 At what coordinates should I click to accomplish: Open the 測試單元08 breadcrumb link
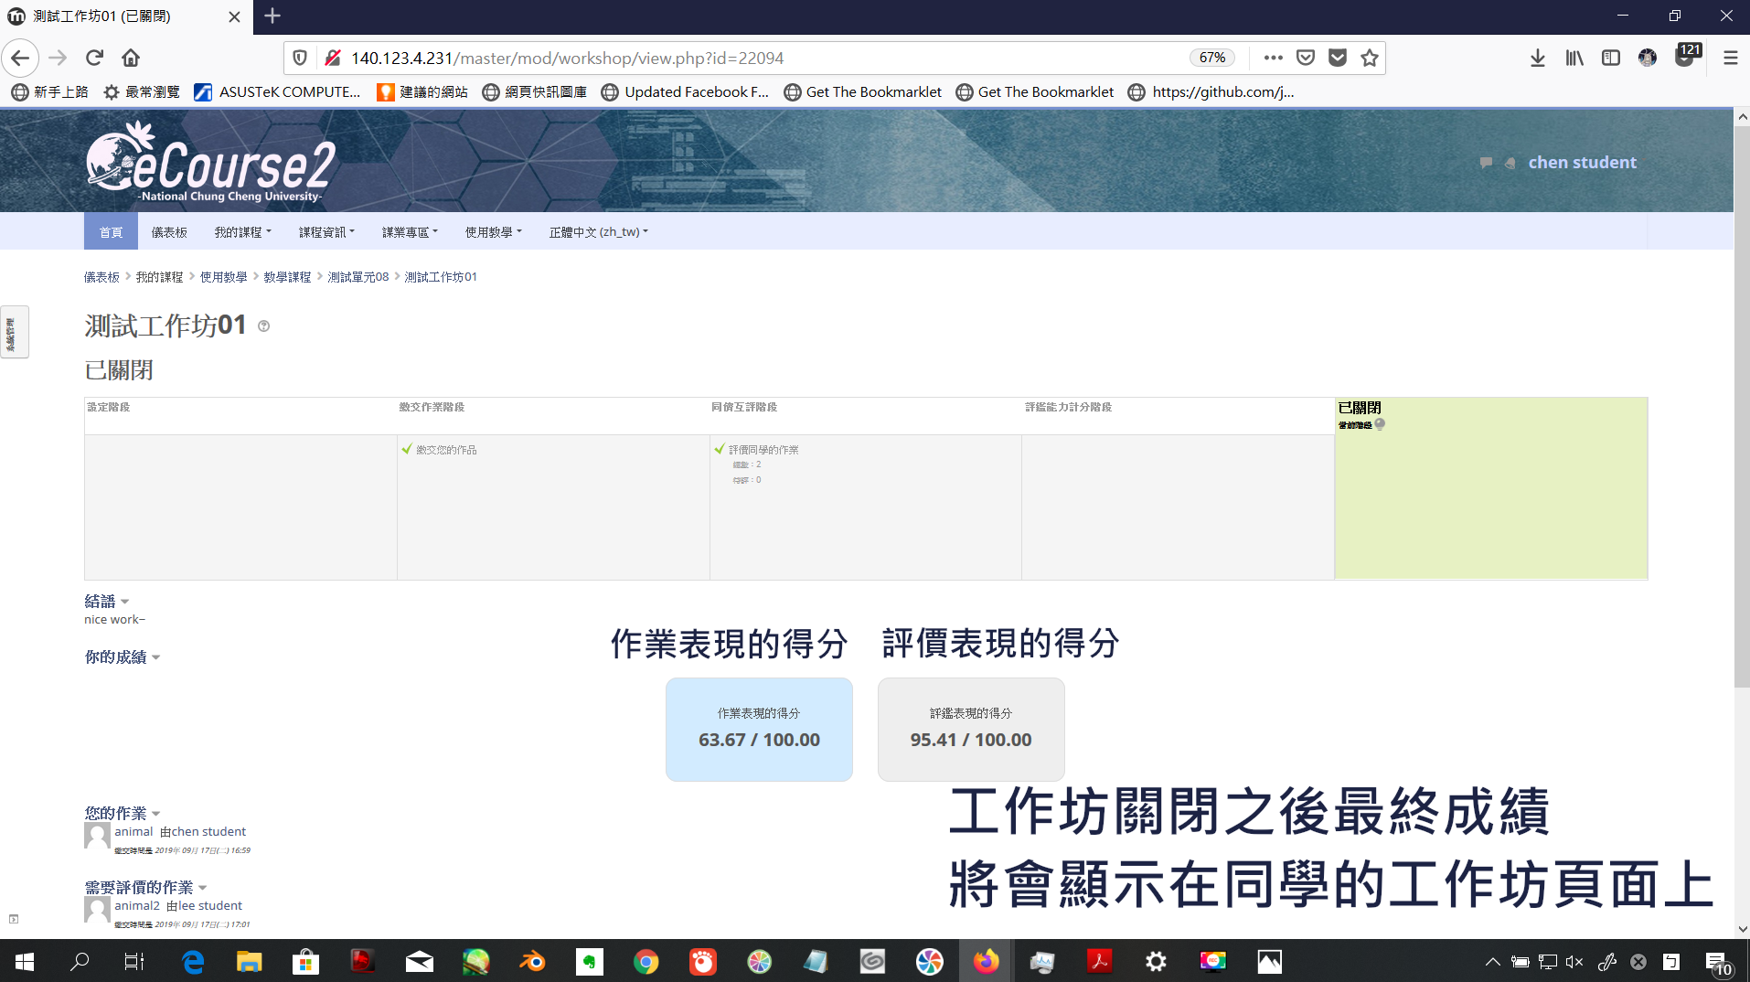357,276
